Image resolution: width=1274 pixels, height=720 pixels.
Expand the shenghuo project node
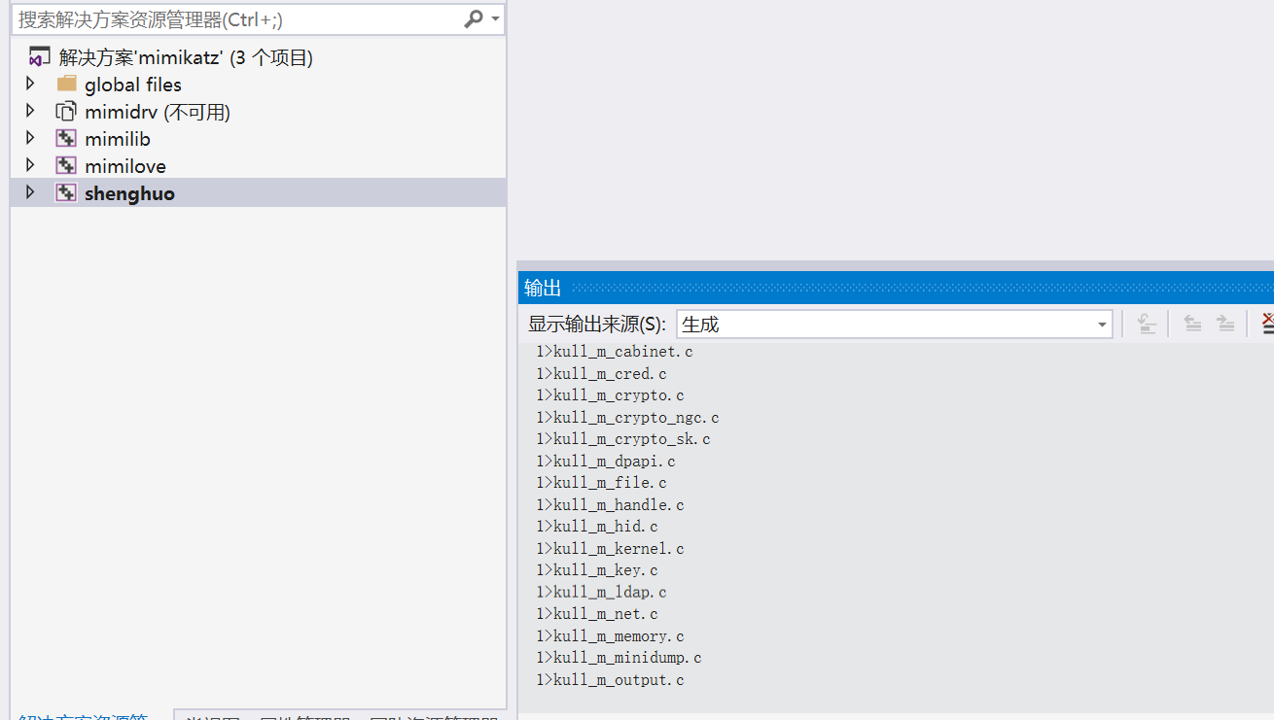point(30,192)
